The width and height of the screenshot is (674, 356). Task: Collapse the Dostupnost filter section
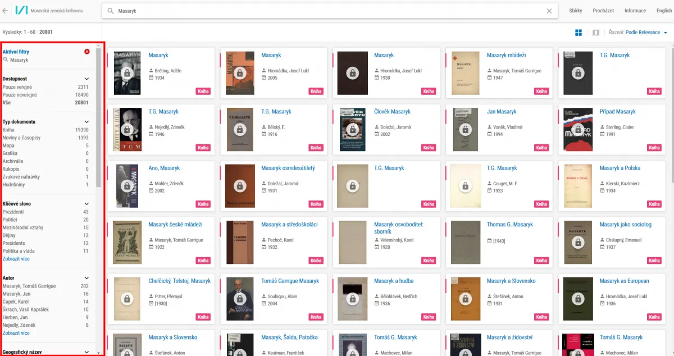pyautogui.click(x=87, y=79)
